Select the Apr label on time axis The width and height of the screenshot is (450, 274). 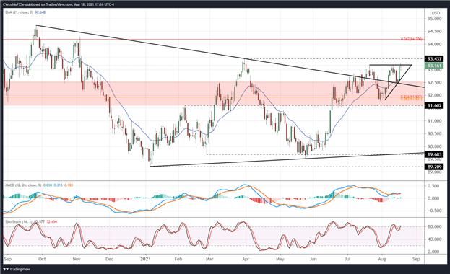[x=246, y=259]
